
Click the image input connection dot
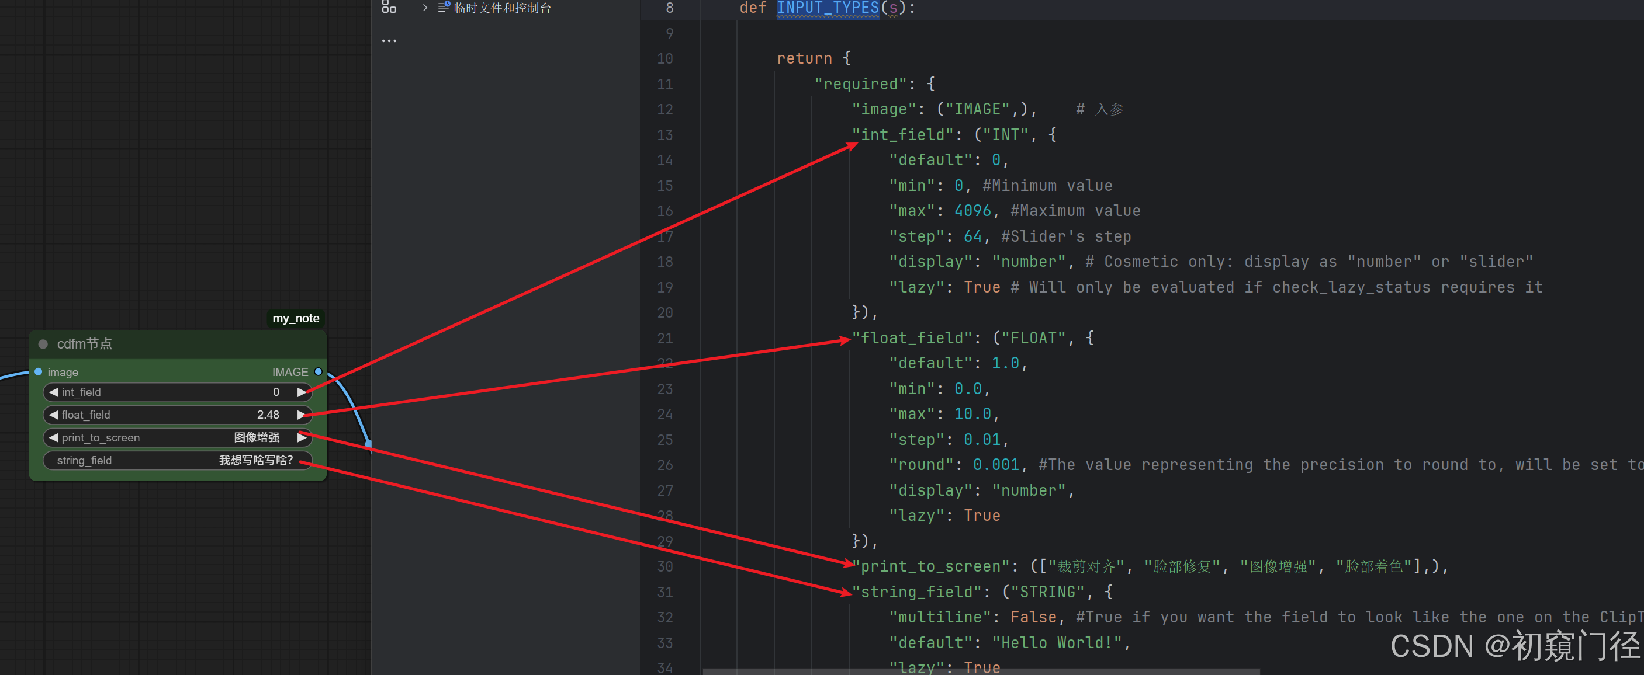39,371
